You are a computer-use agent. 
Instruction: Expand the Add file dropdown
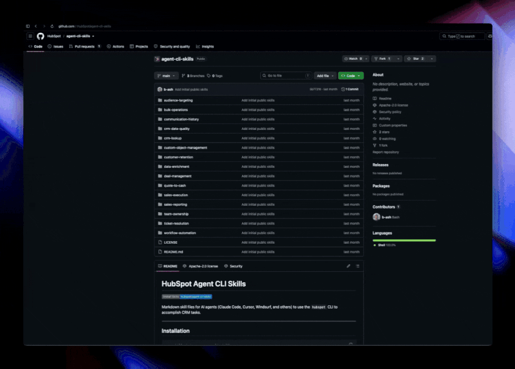tap(325, 76)
